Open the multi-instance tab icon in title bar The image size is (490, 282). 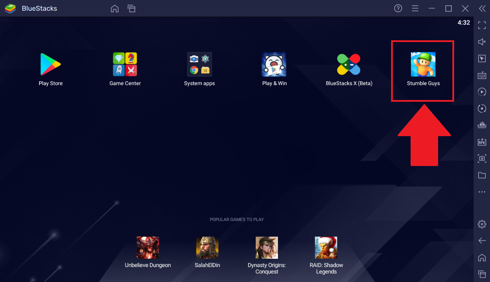(131, 8)
